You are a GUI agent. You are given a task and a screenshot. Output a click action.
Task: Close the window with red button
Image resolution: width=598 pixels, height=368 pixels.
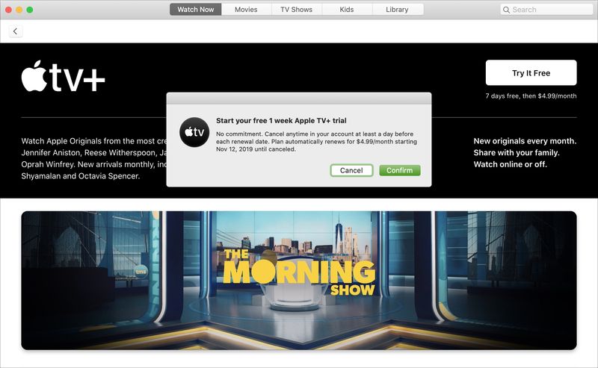pyautogui.click(x=8, y=10)
